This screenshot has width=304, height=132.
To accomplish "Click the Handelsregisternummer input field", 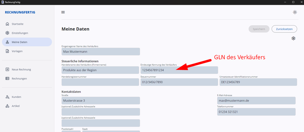I will tap(100, 82).
